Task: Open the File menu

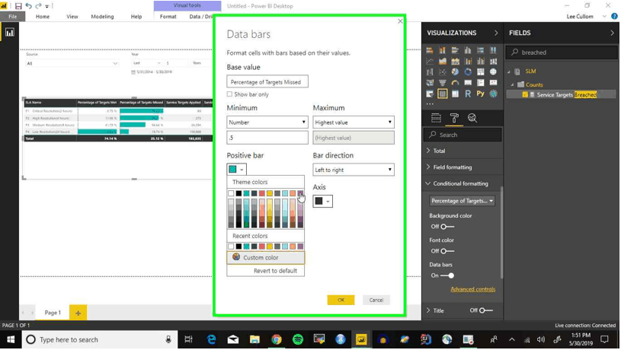Action: click(13, 17)
